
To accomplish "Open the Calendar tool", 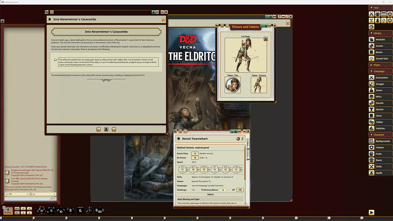I will pyautogui.click(x=384, y=14).
